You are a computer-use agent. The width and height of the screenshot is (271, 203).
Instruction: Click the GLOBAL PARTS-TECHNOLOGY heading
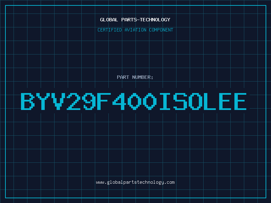(135, 20)
